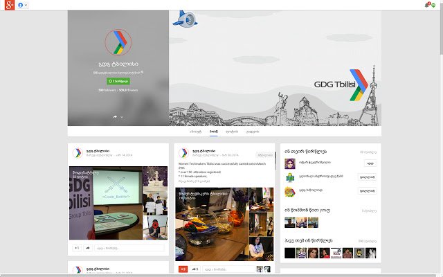The image size is (443, 277).
Task: Follow the third suggested page
Action: coord(367,191)
